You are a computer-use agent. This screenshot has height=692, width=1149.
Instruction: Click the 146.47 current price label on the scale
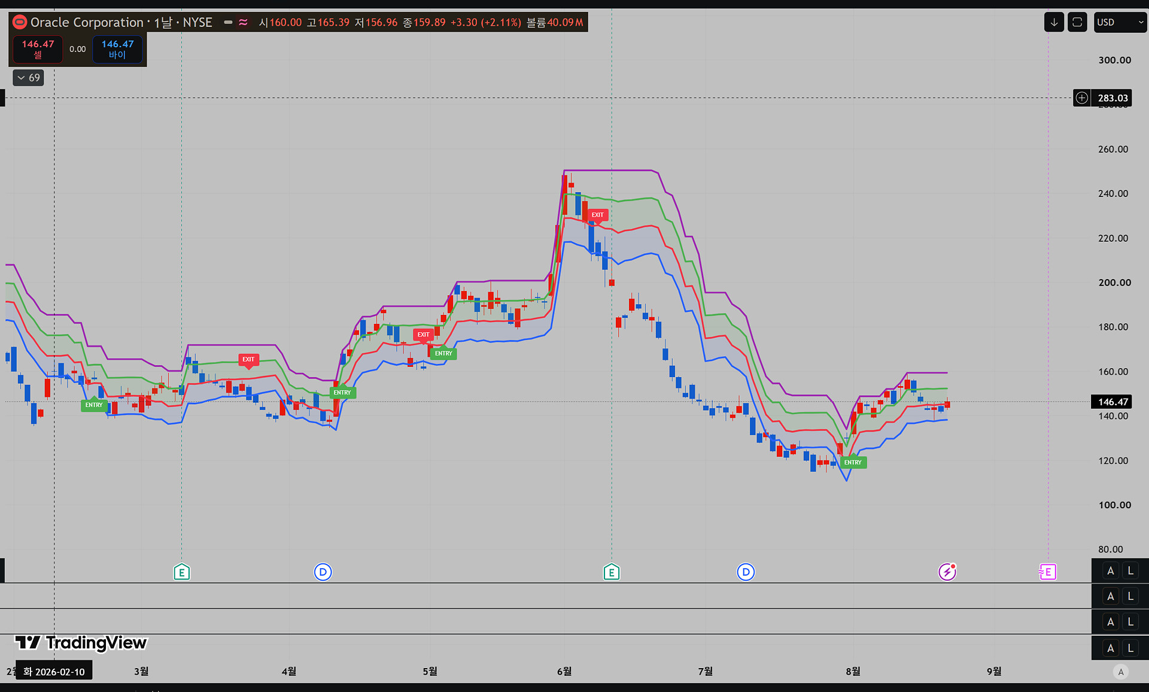(1112, 402)
